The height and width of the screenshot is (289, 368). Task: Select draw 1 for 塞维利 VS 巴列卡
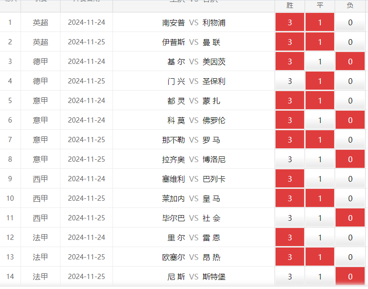[320, 178]
